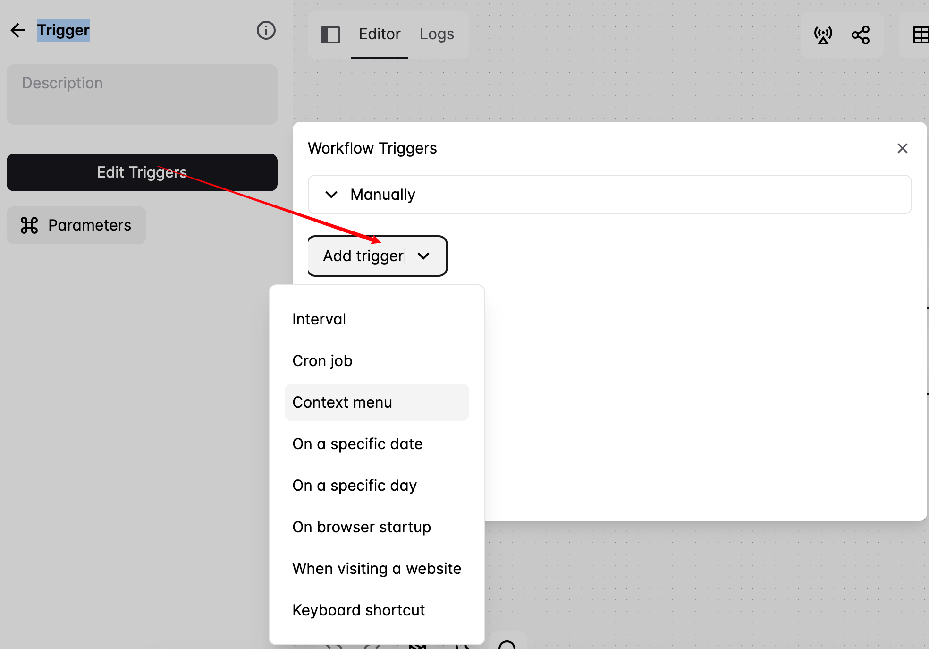Viewport: 929px width, 649px height.
Task: Click the broadcast antenna icon
Action: 823,35
